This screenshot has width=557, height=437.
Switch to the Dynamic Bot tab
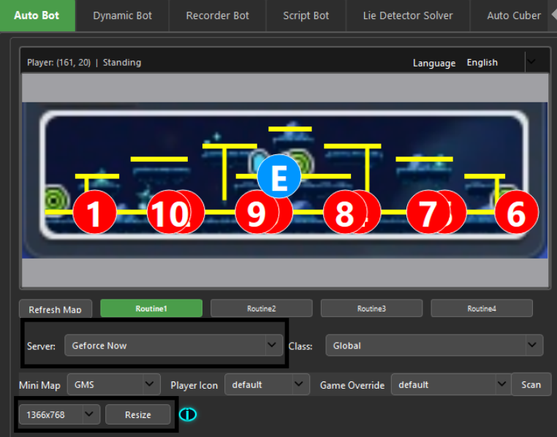click(122, 15)
